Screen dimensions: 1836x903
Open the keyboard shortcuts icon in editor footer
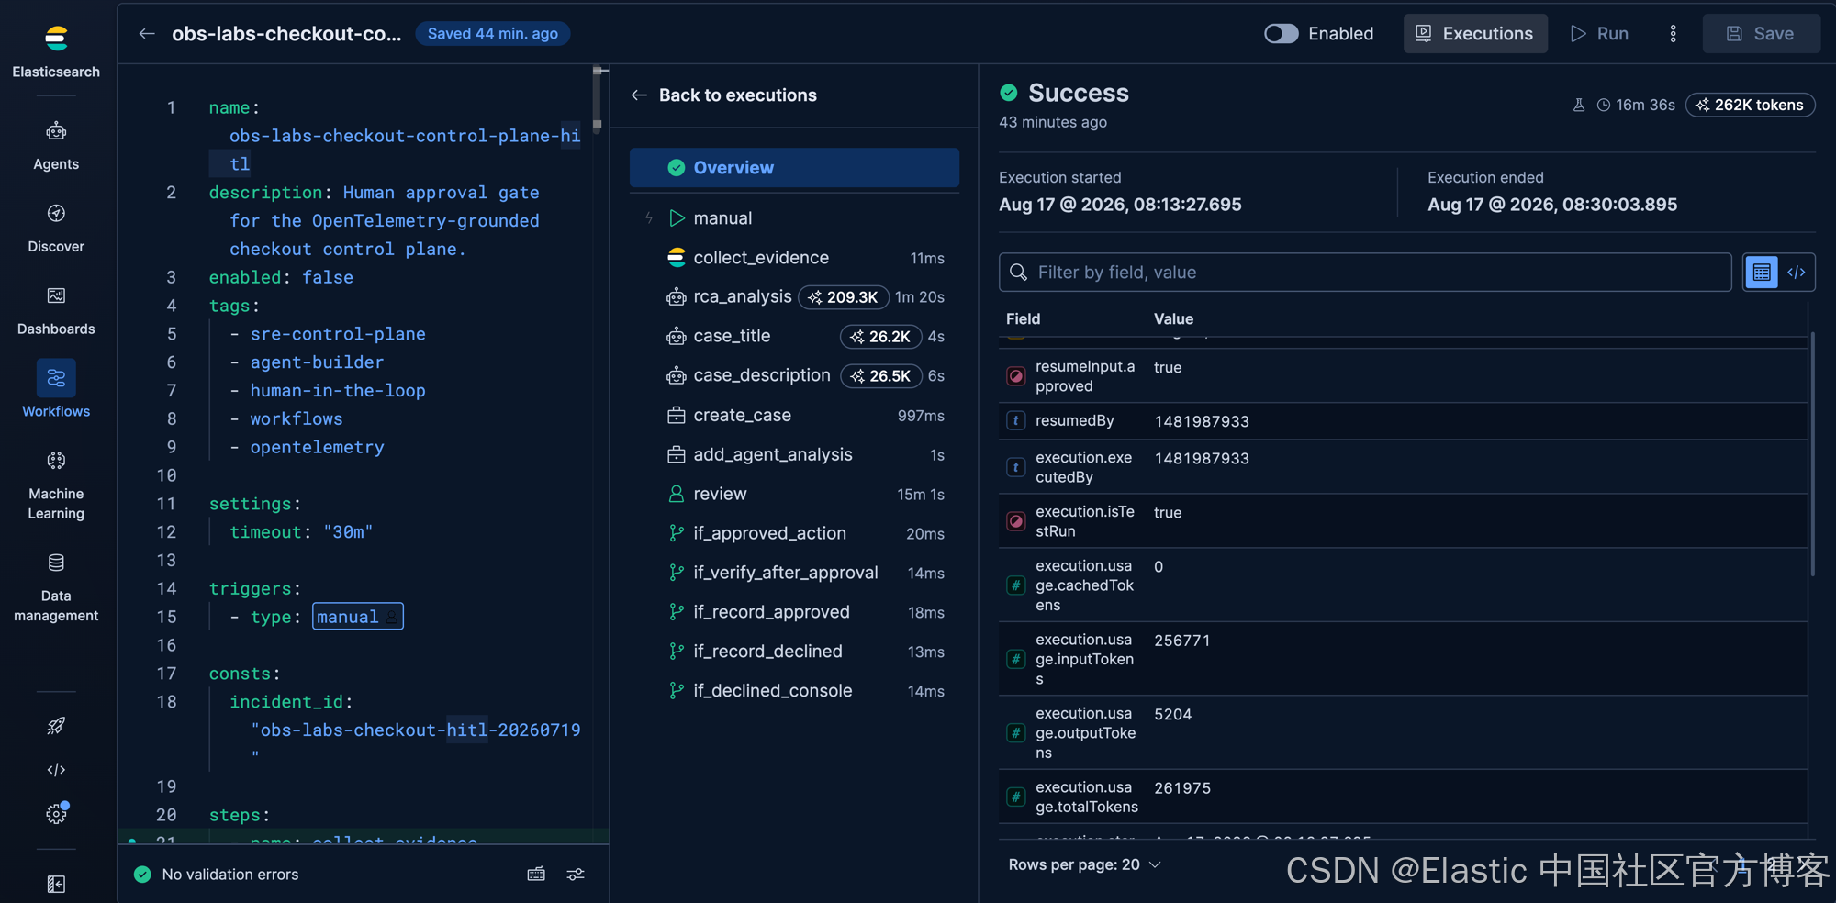coord(536,875)
